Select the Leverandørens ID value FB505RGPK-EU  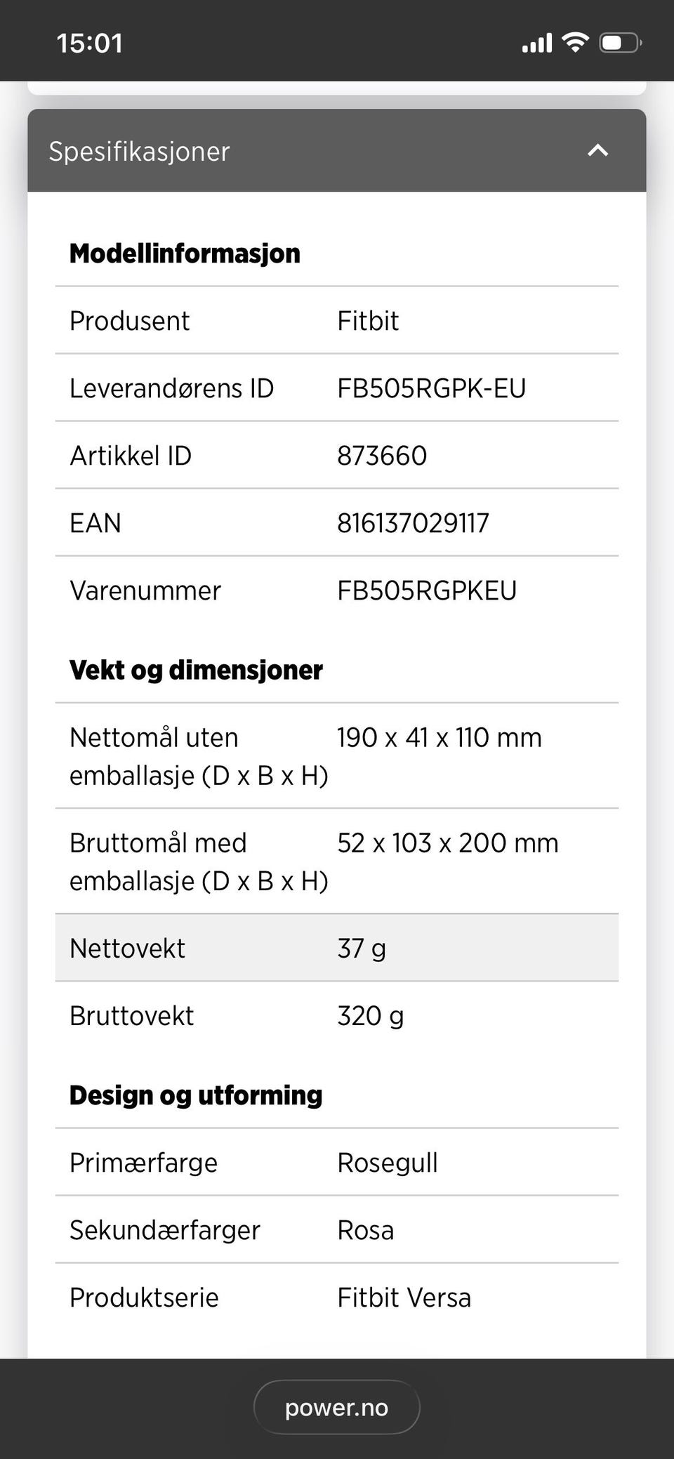431,388
